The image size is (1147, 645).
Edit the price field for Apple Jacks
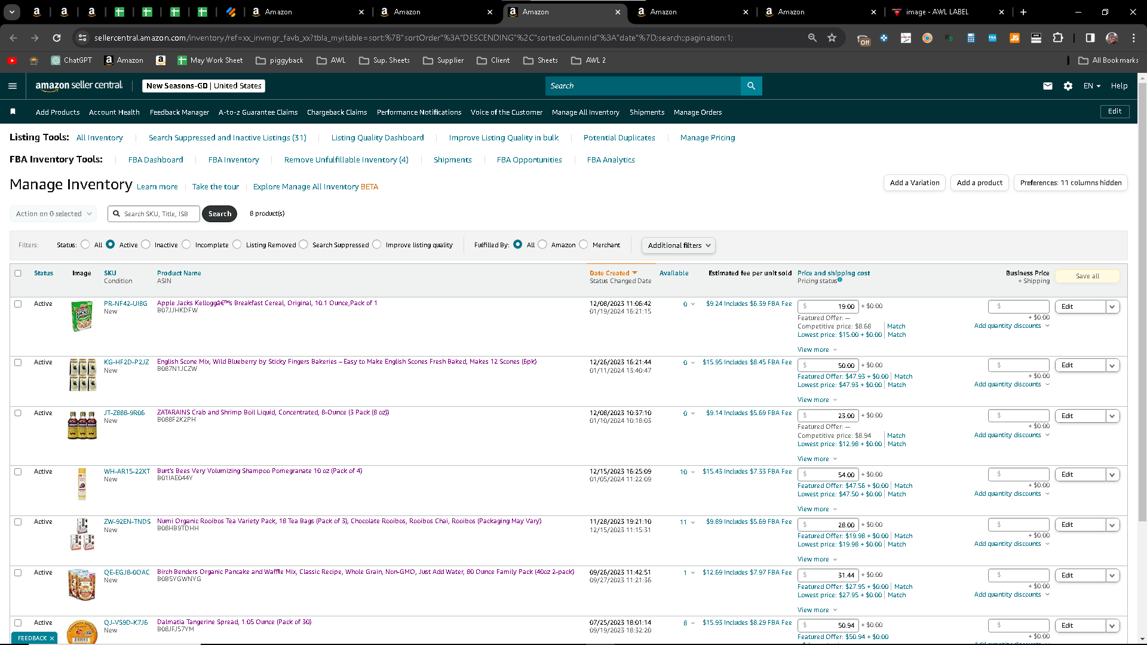click(x=828, y=307)
